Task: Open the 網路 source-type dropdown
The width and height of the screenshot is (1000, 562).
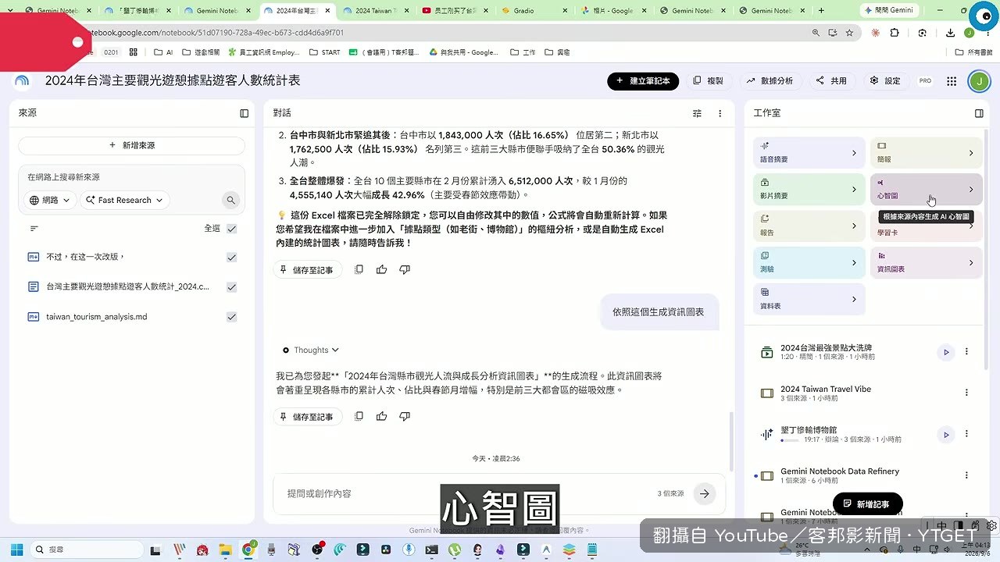Action: click(x=51, y=200)
